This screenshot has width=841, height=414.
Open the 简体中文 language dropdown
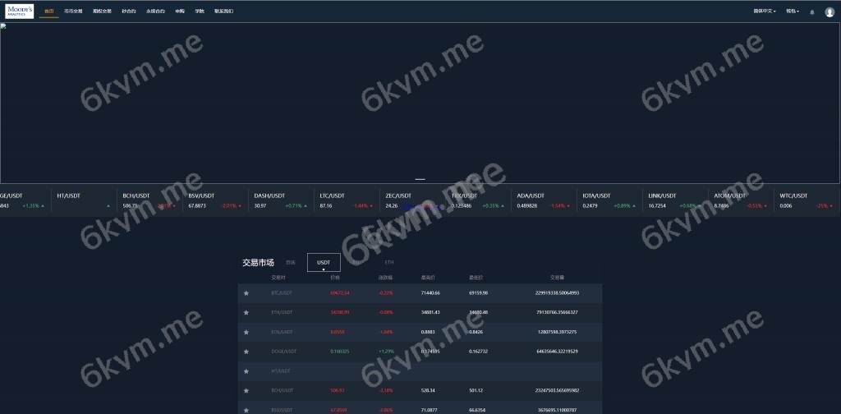[x=765, y=11]
